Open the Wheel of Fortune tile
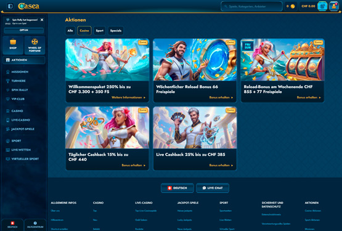This screenshot has width=342, height=231. (35, 45)
